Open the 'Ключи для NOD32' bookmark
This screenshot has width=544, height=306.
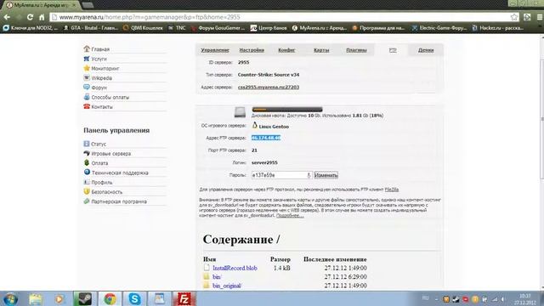[31, 28]
